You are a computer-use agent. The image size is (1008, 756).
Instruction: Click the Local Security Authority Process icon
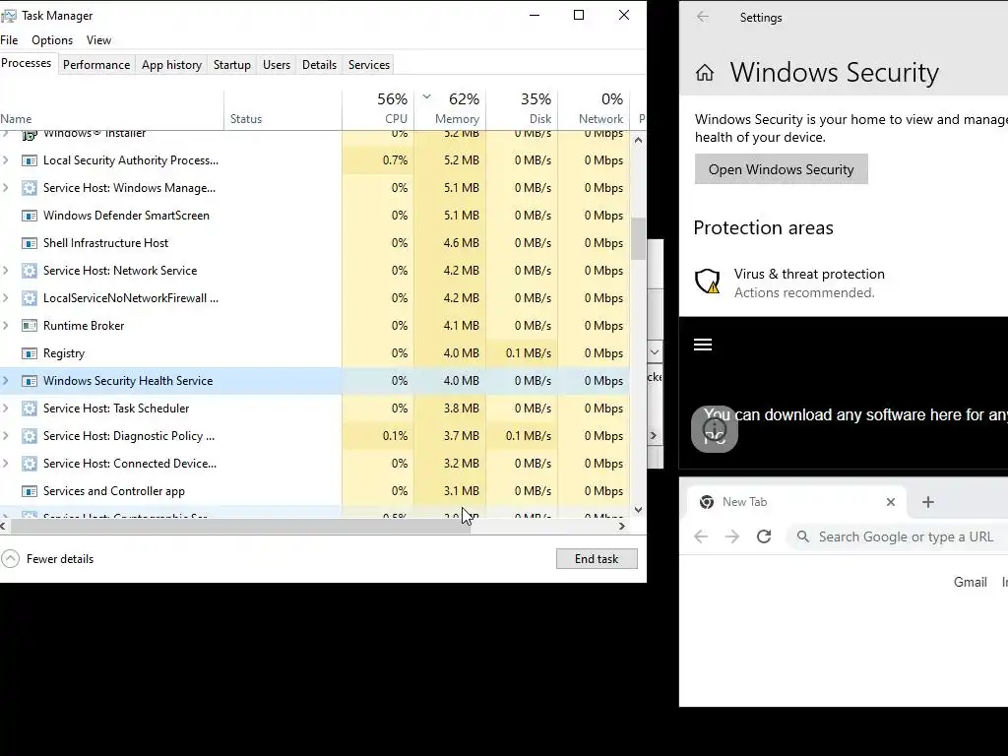(29, 160)
